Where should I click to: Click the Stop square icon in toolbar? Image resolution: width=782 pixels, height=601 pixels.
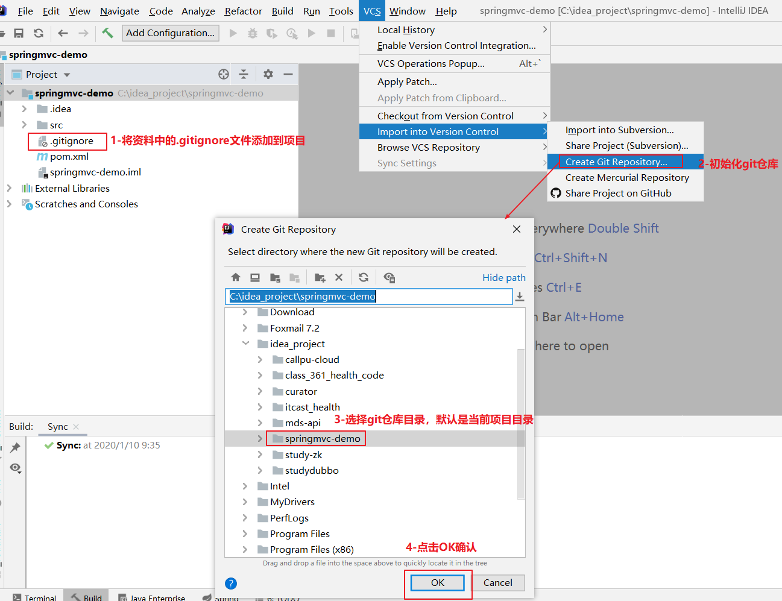(331, 33)
